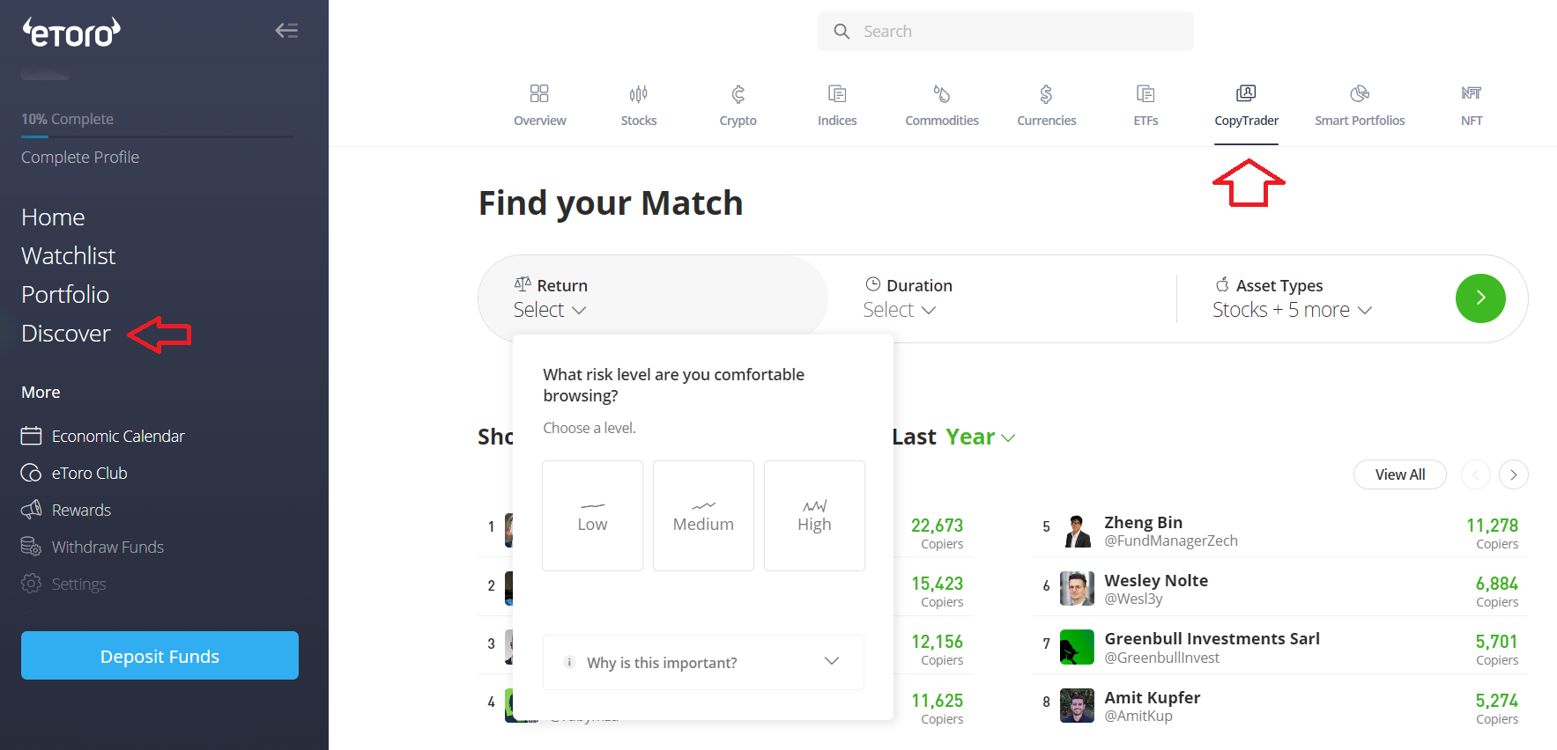Open the Smart Portfolios icon
This screenshot has width=1557, height=750.
coord(1360,93)
